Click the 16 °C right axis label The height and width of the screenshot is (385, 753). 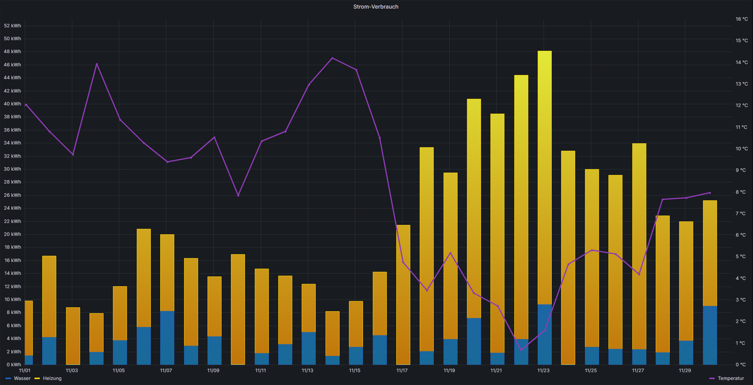(x=741, y=19)
